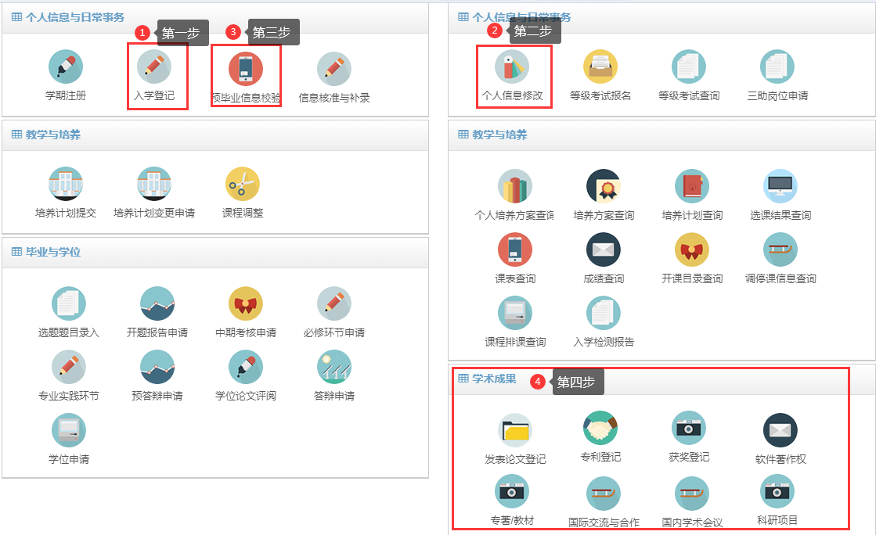Select the 个人信息修改 icon

click(512, 67)
